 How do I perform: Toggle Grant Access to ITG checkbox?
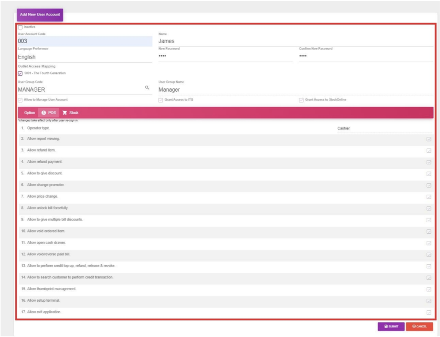(161, 100)
